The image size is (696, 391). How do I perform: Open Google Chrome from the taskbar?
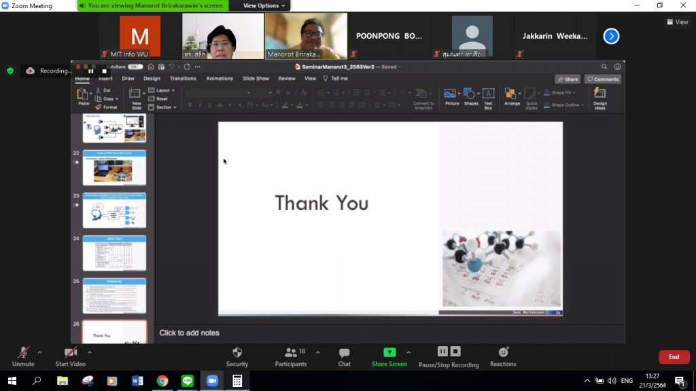click(x=162, y=381)
